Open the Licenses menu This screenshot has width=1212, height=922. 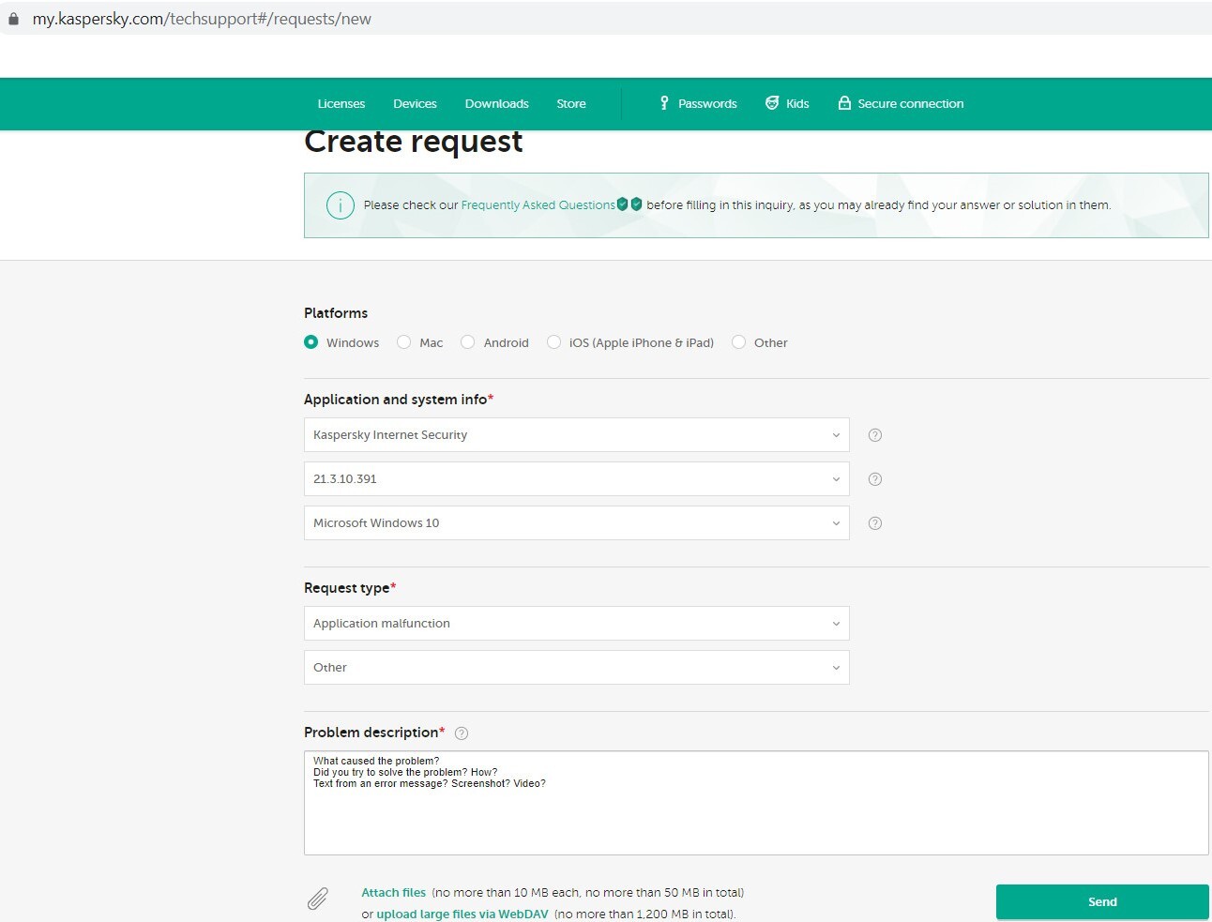(341, 104)
